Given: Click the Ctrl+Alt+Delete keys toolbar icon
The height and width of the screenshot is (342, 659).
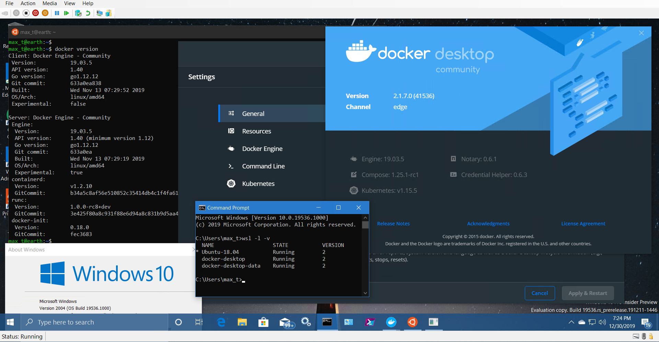Looking at the screenshot, I should (x=5, y=13).
